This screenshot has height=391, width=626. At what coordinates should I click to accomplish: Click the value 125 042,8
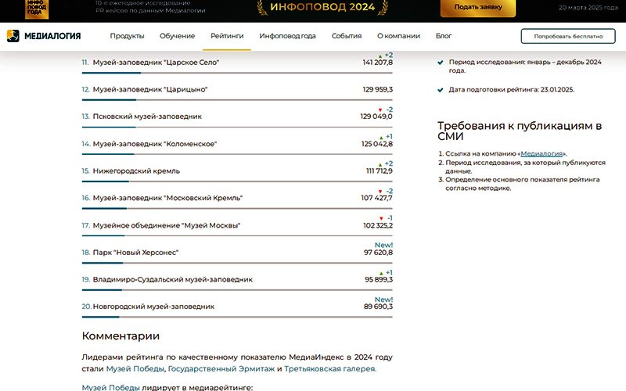[x=377, y=144]
